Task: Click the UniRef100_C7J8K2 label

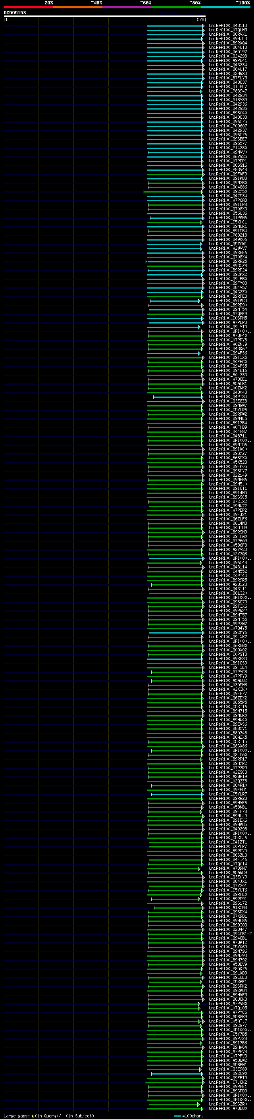Action: [x=228, y=1082]
